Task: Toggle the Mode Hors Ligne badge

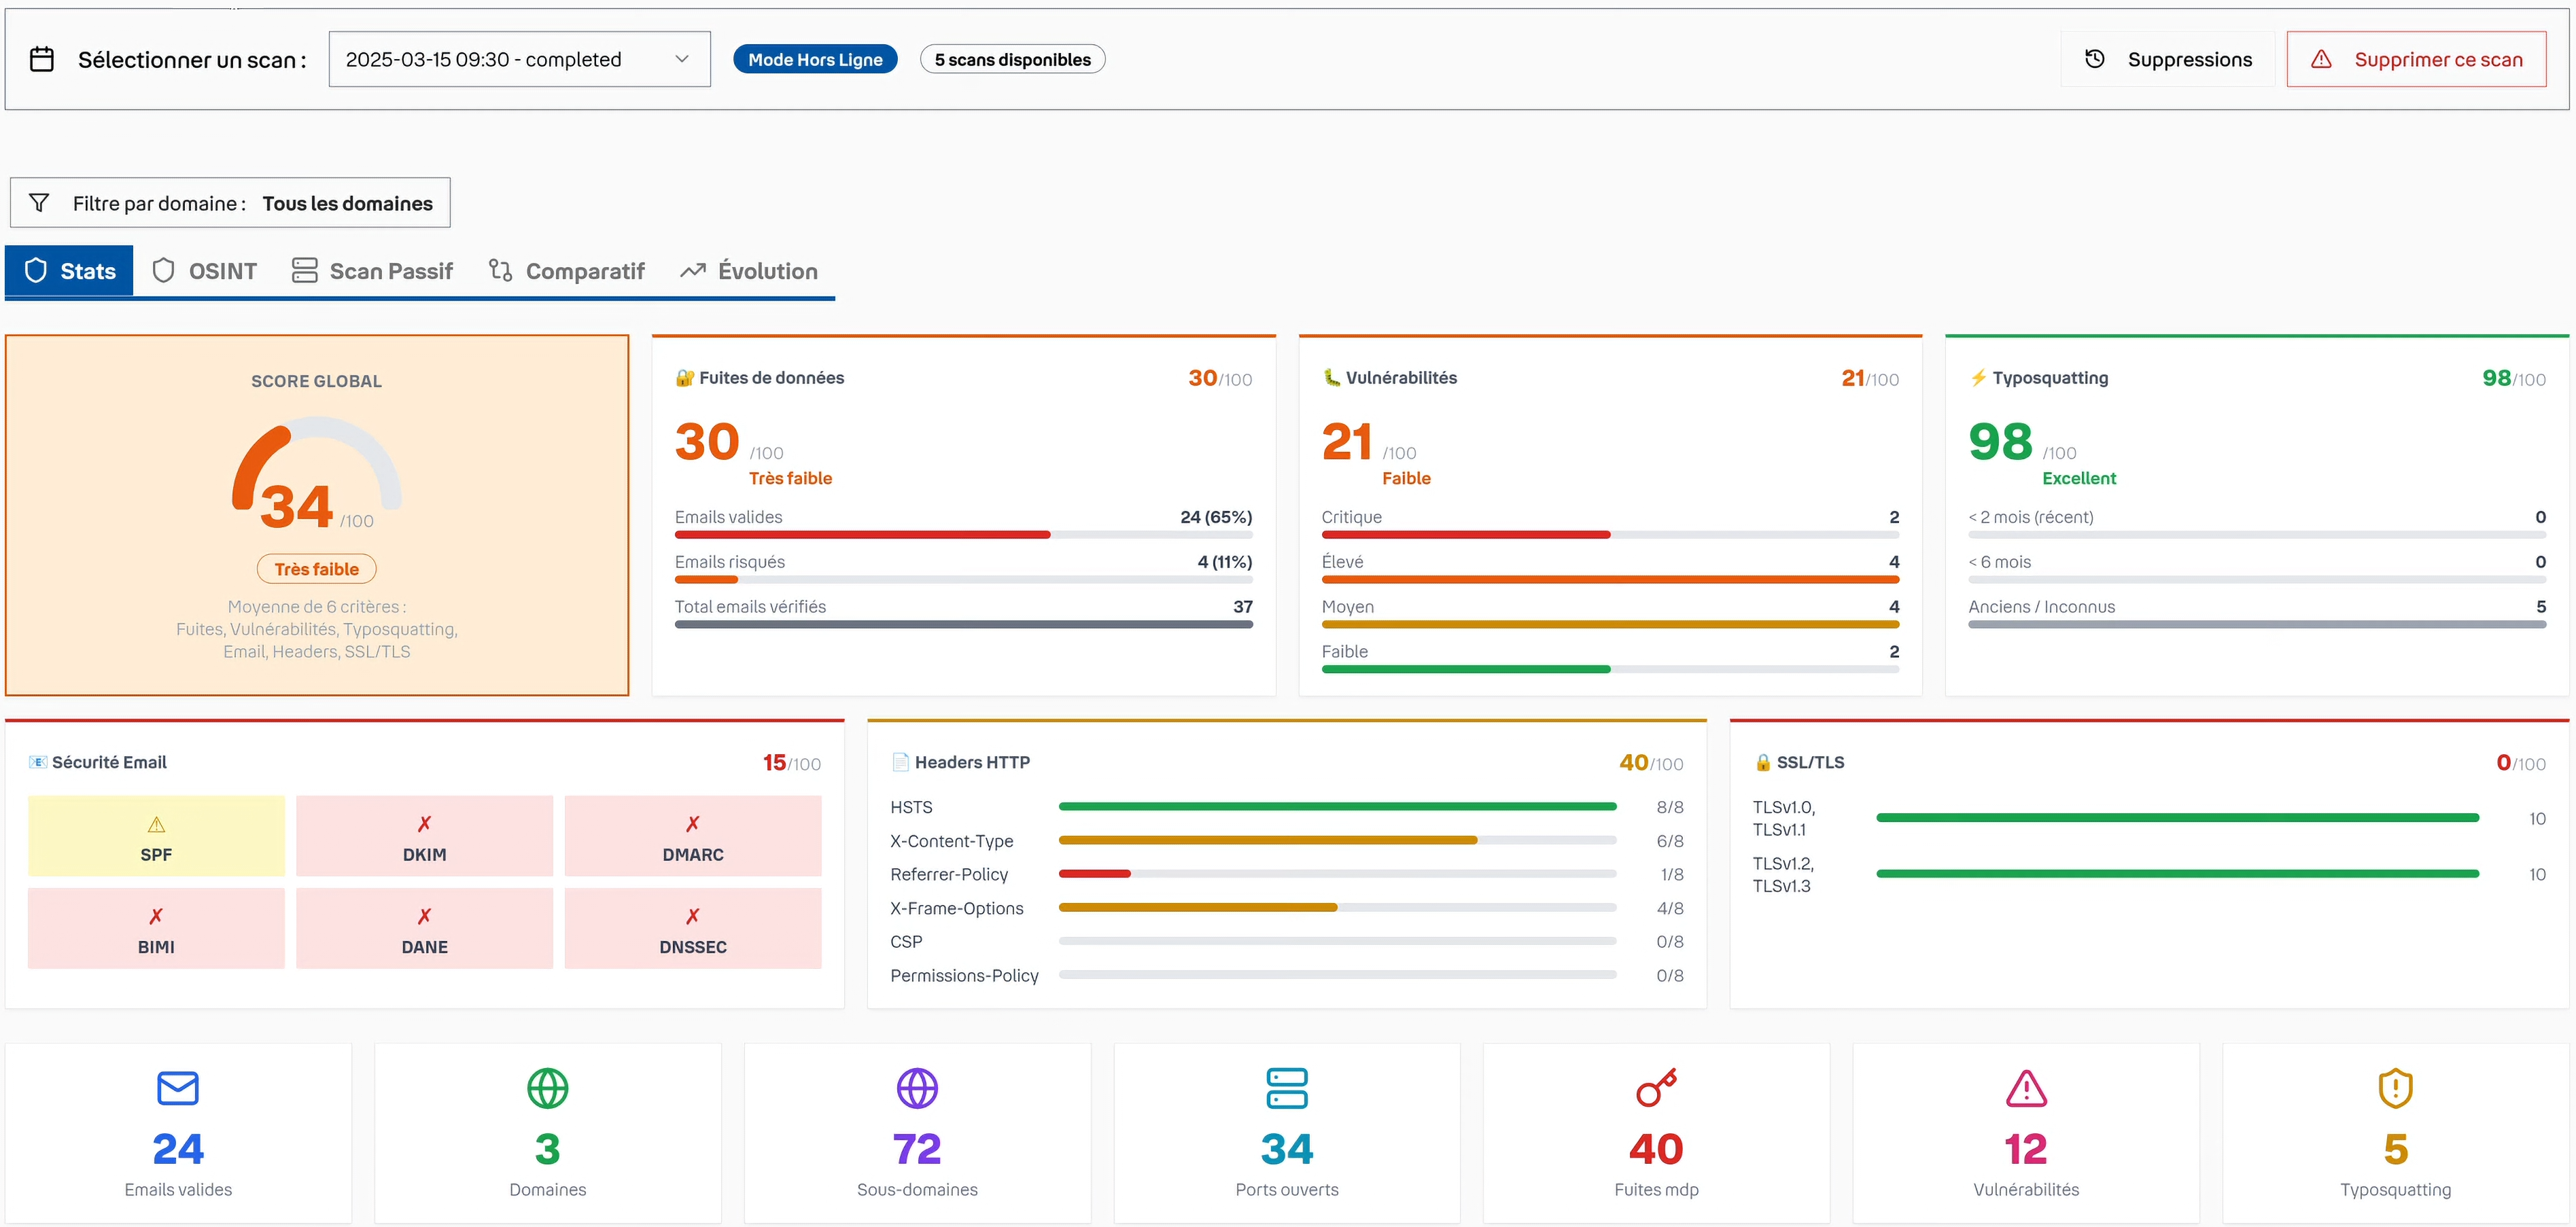Action: pos(815,59)
